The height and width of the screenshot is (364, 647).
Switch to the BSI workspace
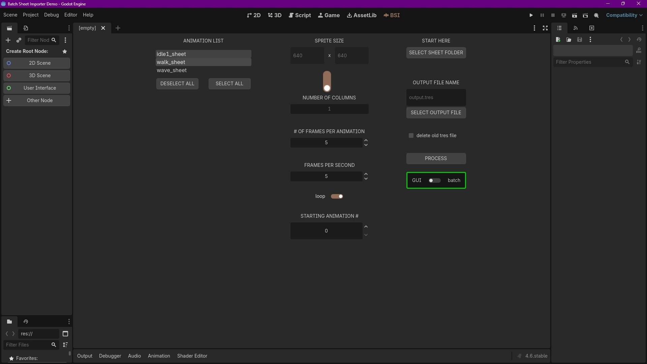tap(392, 15)
